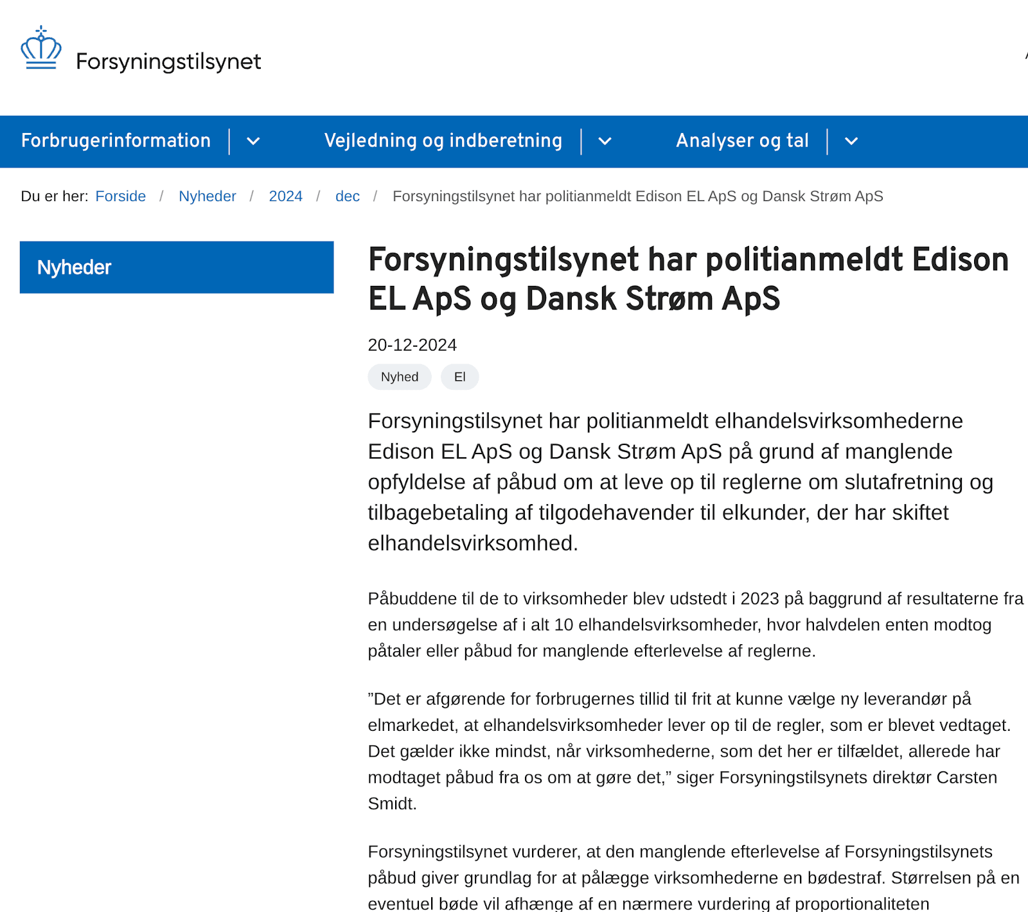Click the El tag pill
The width and height of the screenshot is (1028, 912).
(x=460, y=377)
